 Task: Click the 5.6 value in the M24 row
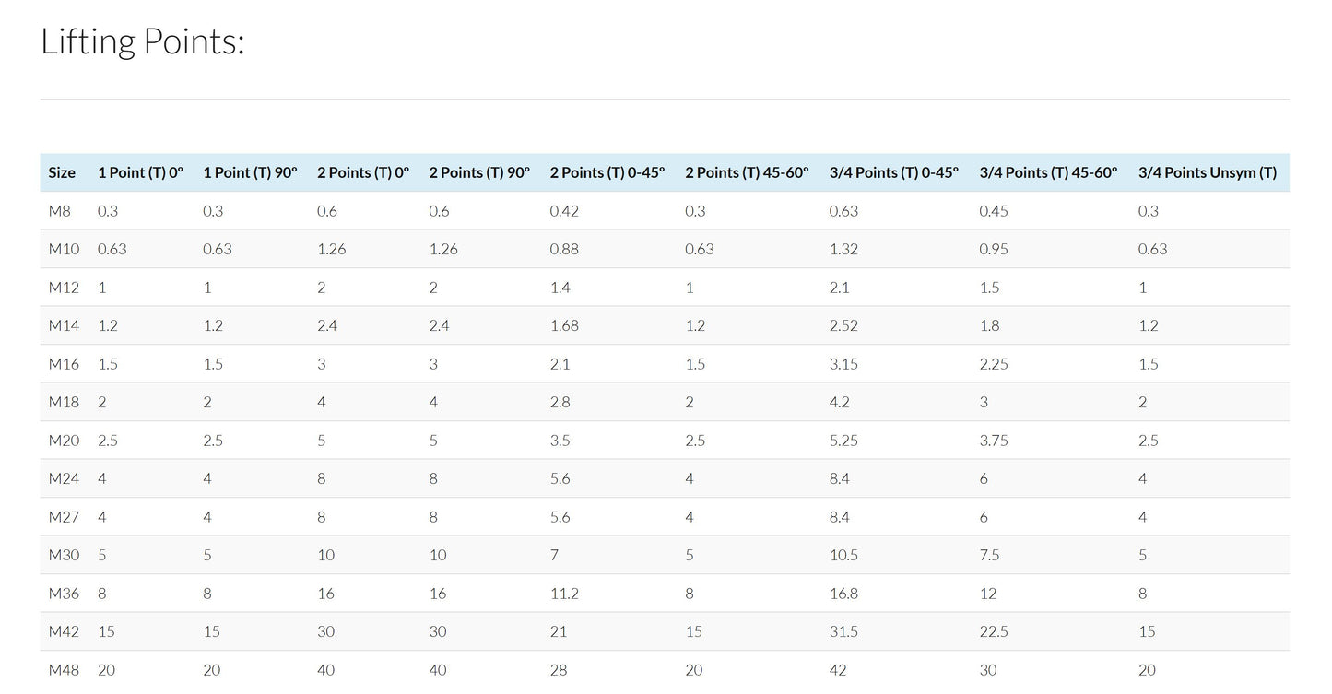pos(560,478)
